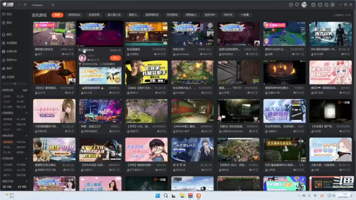Select the 糖豆人 filter tab
The width and height of the screenshot is (356, 200).
tap(133, 15)
